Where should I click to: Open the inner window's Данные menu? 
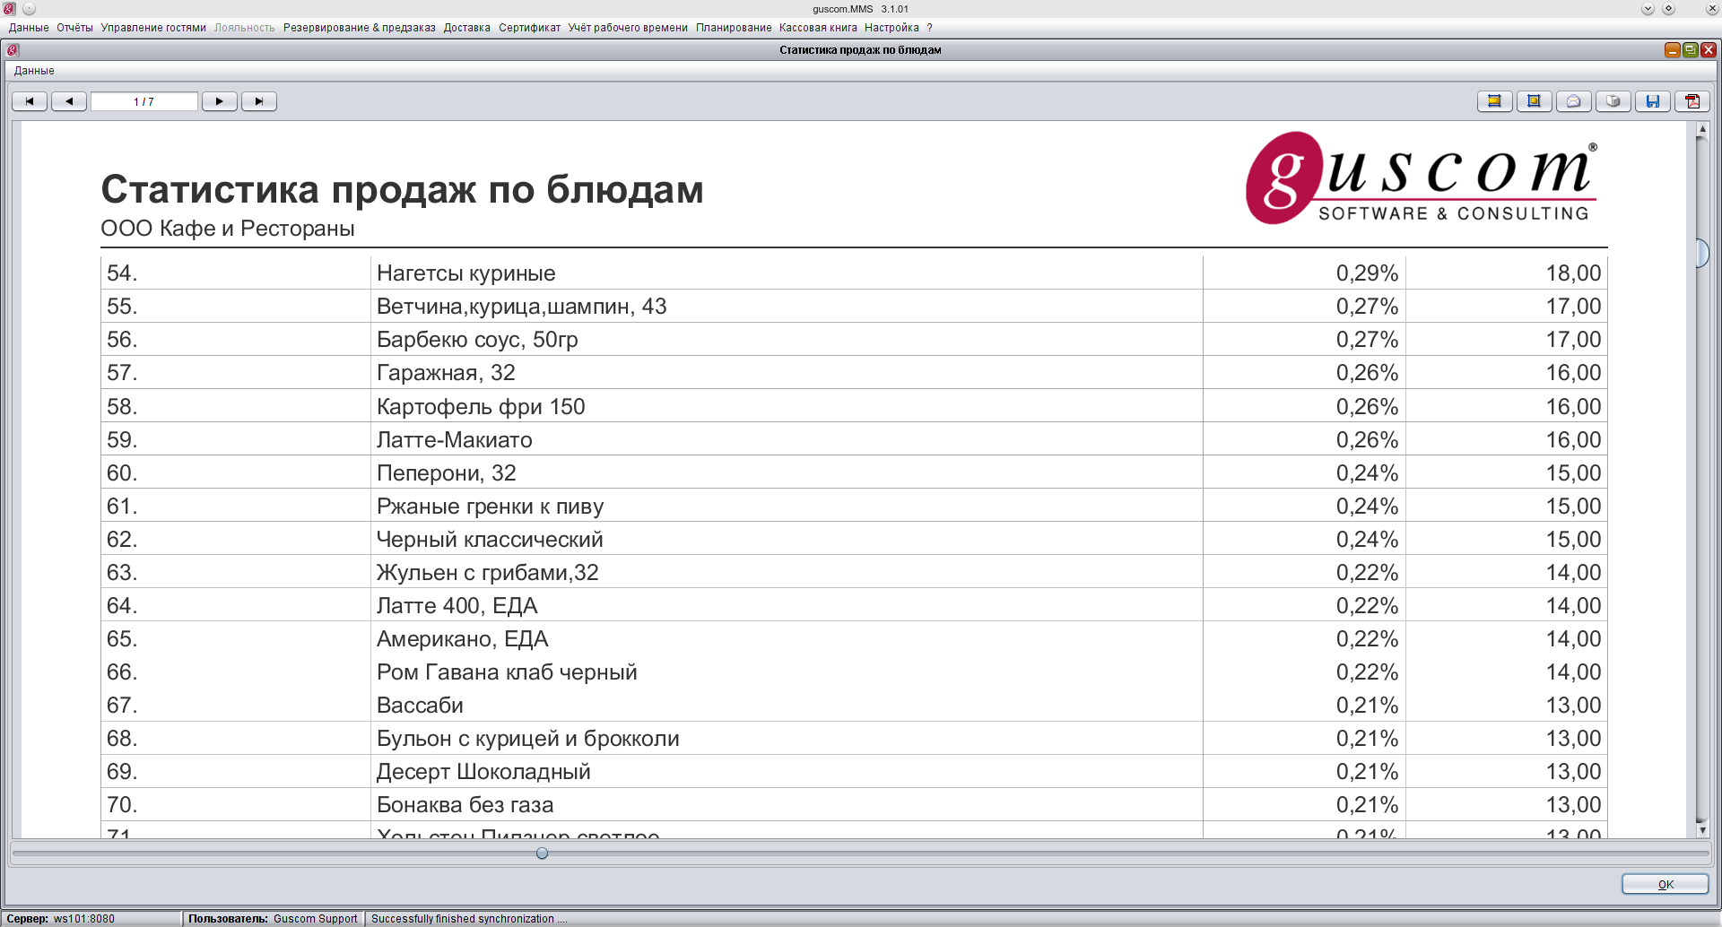pyautogui.click(x=34, y=71)
